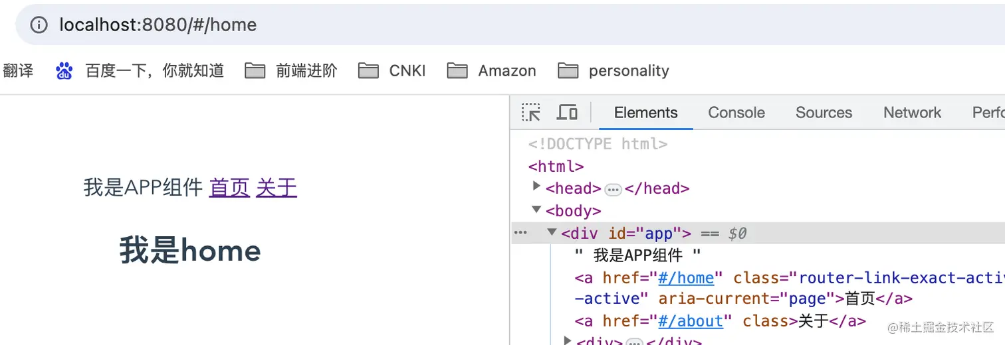Click the #/about href link in DOM
Screen dimensions: 1005x345
[691, 321]
